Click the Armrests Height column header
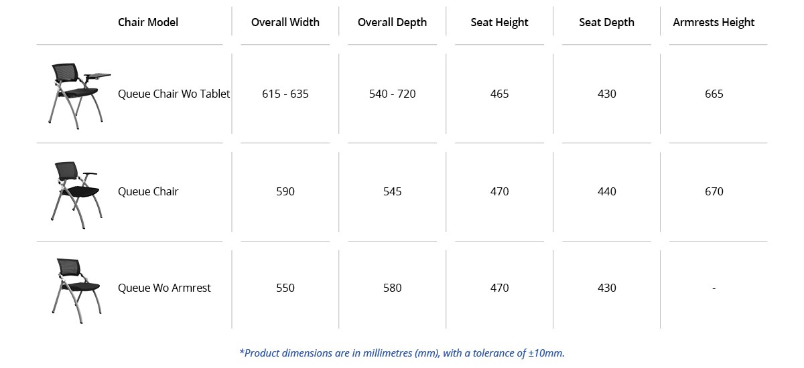804x368 pixels. [x=714, y=22]
